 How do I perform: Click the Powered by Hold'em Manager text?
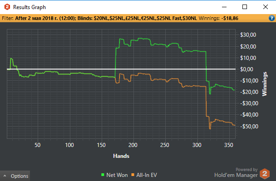(x=236, y=173)
